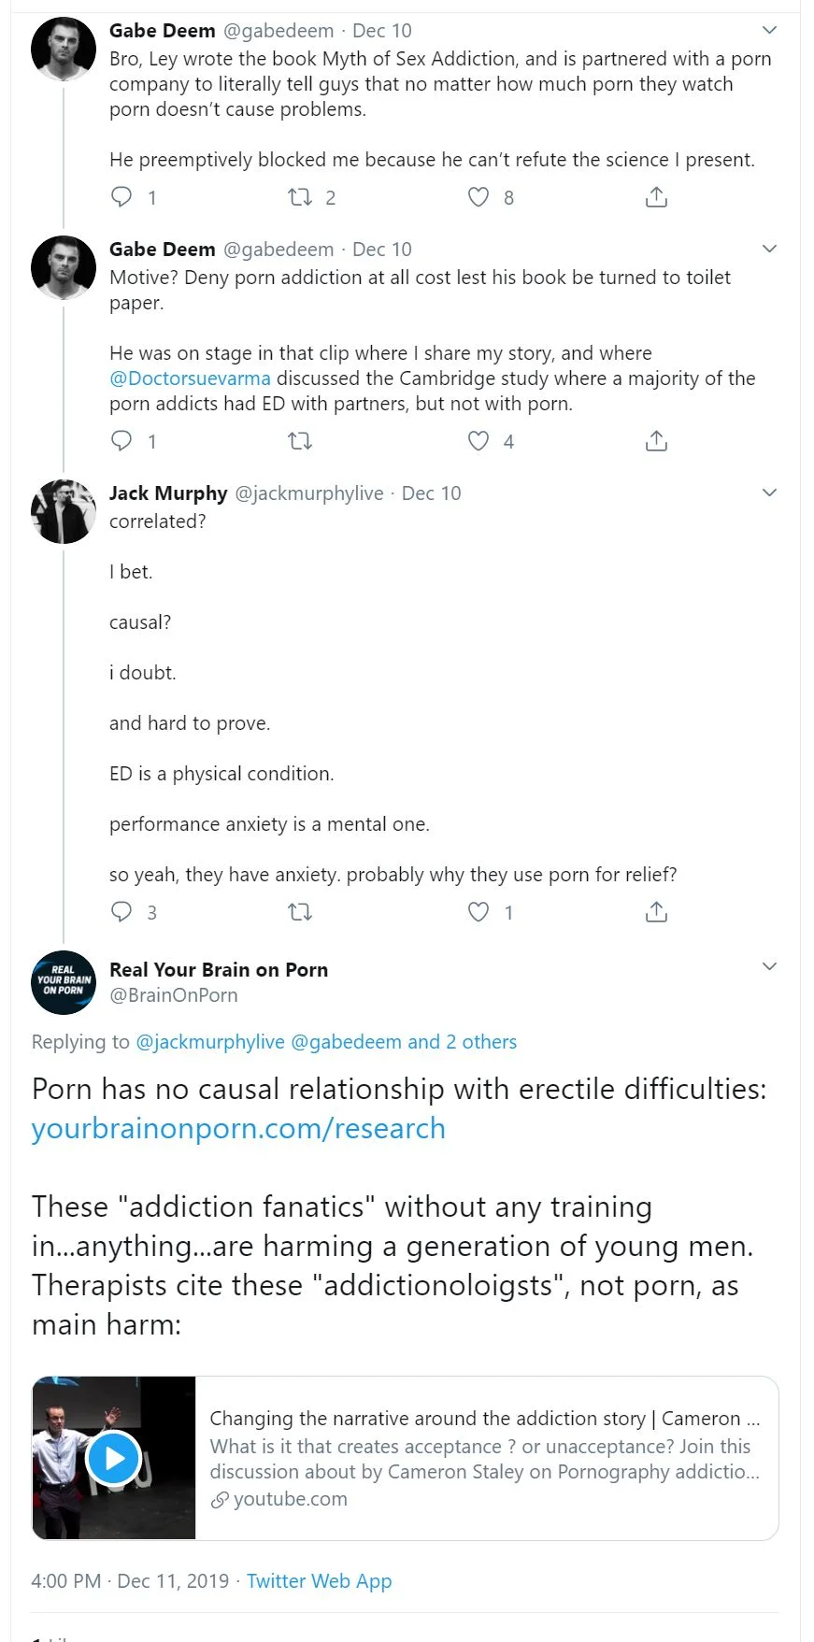Reply to Jack Murphy's tweet
This screenshot has width=814, height=1642.
121,912
